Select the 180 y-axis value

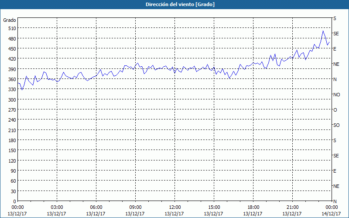(12, 140)
